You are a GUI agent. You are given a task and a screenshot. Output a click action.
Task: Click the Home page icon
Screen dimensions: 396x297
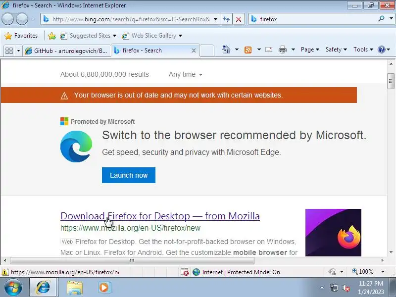(226, 49)
